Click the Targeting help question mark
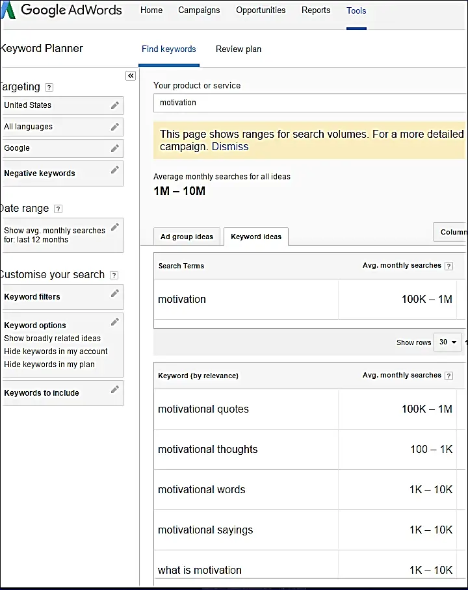Screen dimensions: 468x590 point(49,87)
